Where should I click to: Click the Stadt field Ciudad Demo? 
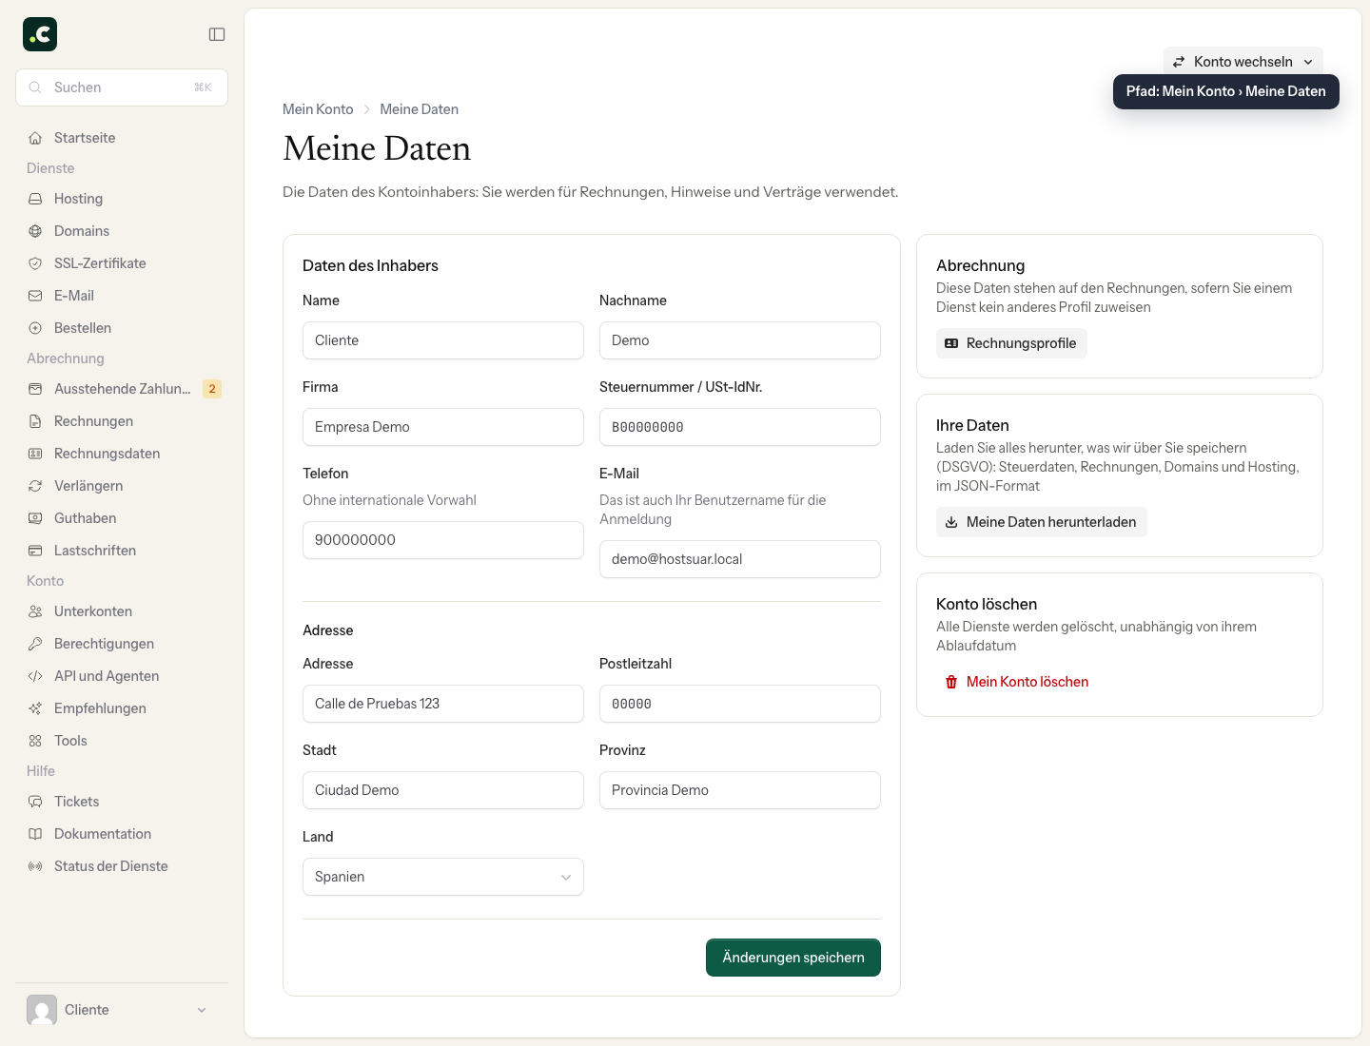click(443, 790)
